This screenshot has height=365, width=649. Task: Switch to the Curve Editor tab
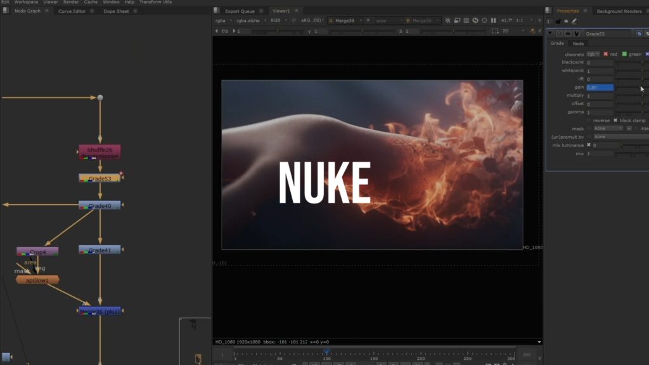pyautogui.click(x=72, y=11)
